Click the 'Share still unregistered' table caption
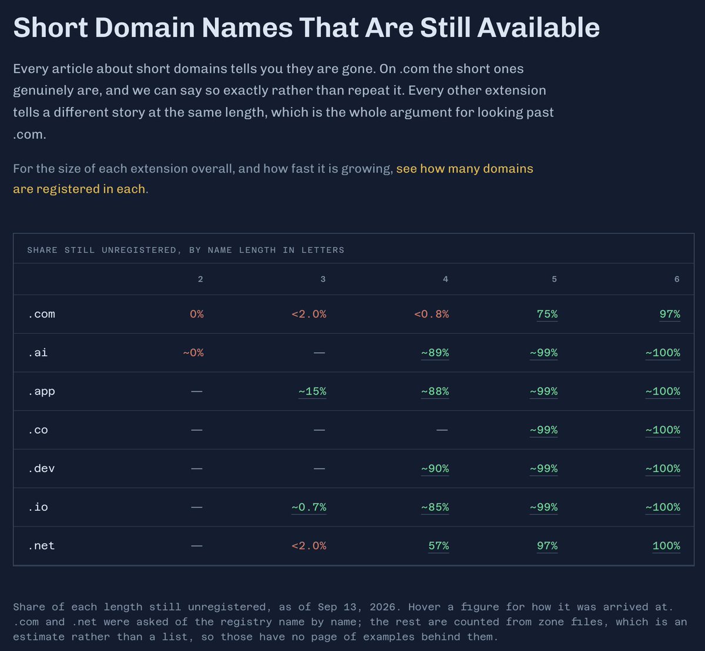Viewport: 705px width, 651px height. 186,250
